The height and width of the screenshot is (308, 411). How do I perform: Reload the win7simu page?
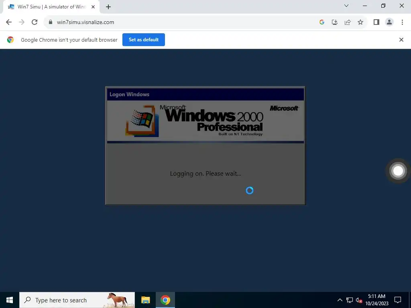click(x=35, y=22)
